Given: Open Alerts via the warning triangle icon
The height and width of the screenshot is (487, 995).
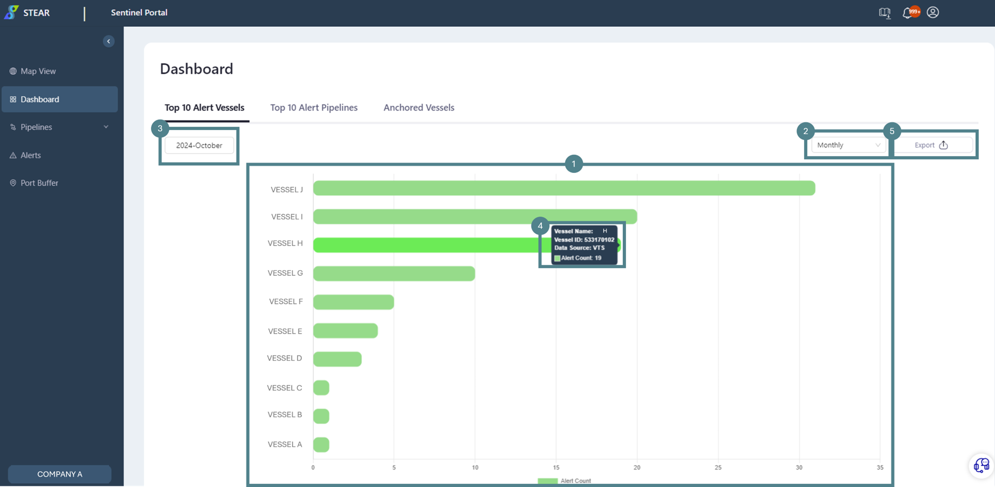Looking at the screenshot, I should pyautogui.click(x=13, y=155).
